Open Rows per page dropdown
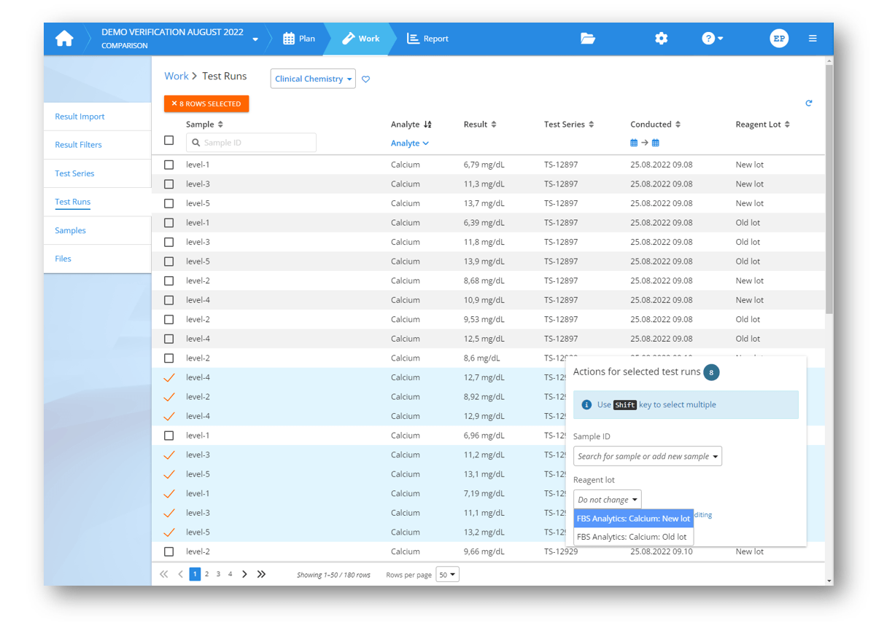 coord(447,575)
